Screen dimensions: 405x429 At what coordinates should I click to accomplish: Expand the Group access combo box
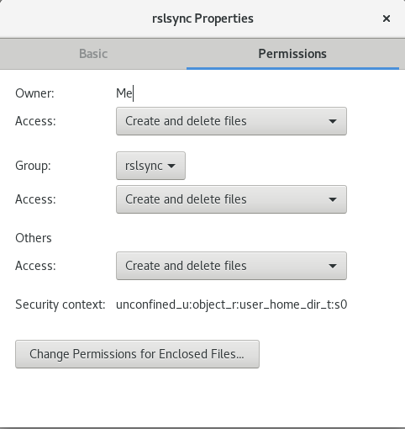(x=231, y=199)
